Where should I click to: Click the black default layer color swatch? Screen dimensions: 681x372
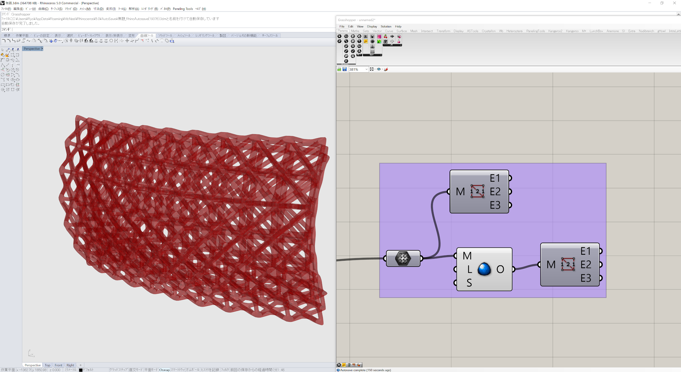tap(80, 370)
